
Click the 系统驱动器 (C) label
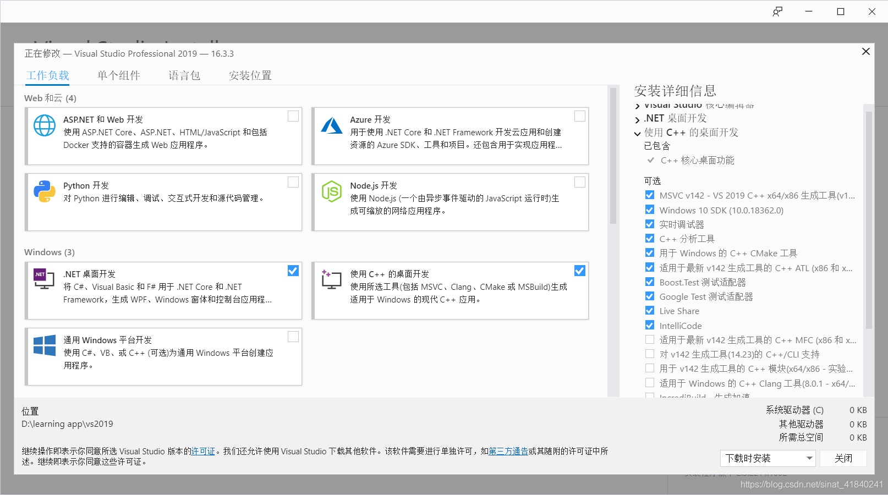794,410
